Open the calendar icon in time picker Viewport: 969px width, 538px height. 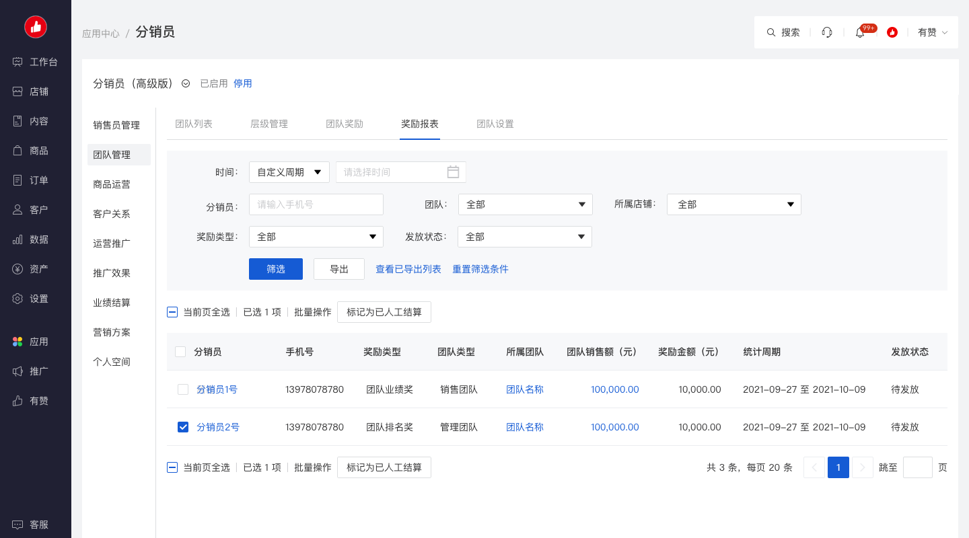[453, 172]
